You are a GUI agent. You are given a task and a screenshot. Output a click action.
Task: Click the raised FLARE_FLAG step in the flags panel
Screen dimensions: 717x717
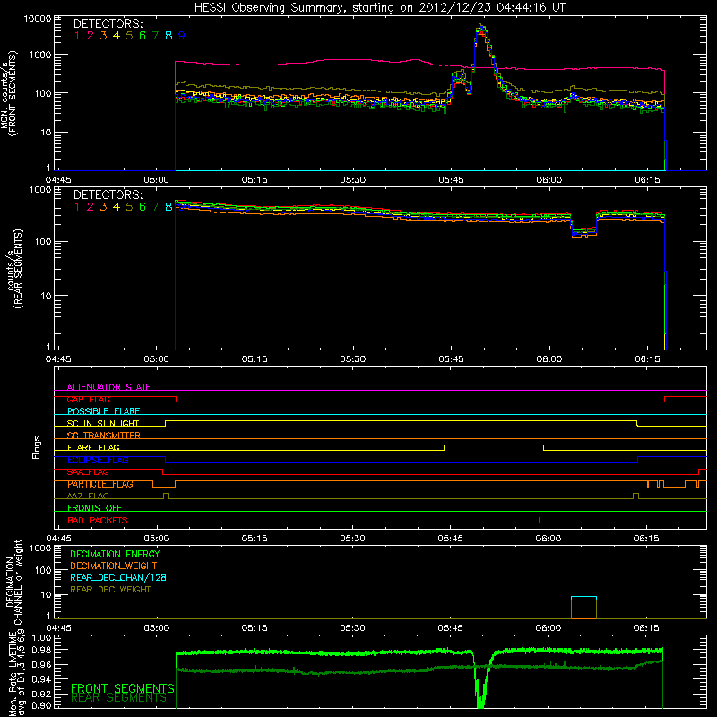click(494, 445)
